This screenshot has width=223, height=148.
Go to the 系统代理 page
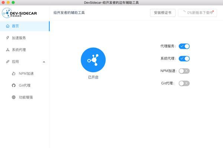click(x=25, y=50)
